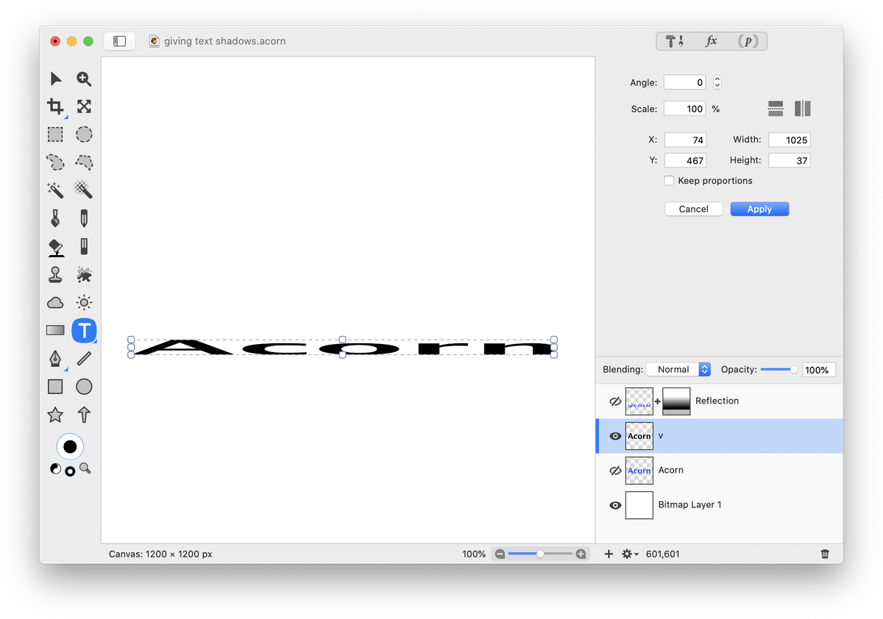Select the Line tool
The height and width of the screenshot is (619, 883).
(84, 358)
